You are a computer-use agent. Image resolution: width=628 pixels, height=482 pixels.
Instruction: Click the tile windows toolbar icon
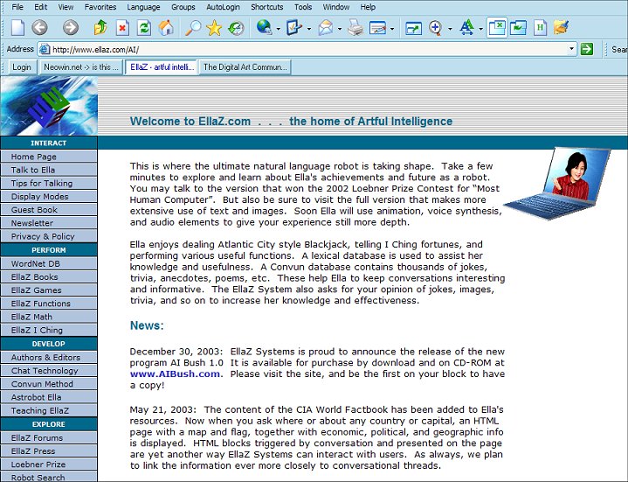pos(518,28)
